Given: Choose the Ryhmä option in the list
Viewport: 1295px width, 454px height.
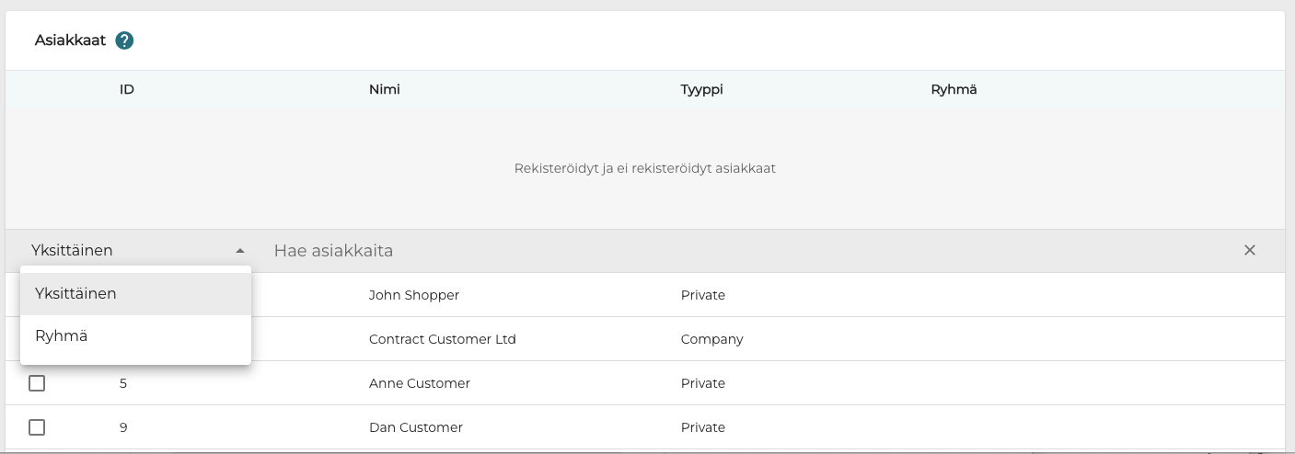Looking at the screenshot, I should click(62, 336).
